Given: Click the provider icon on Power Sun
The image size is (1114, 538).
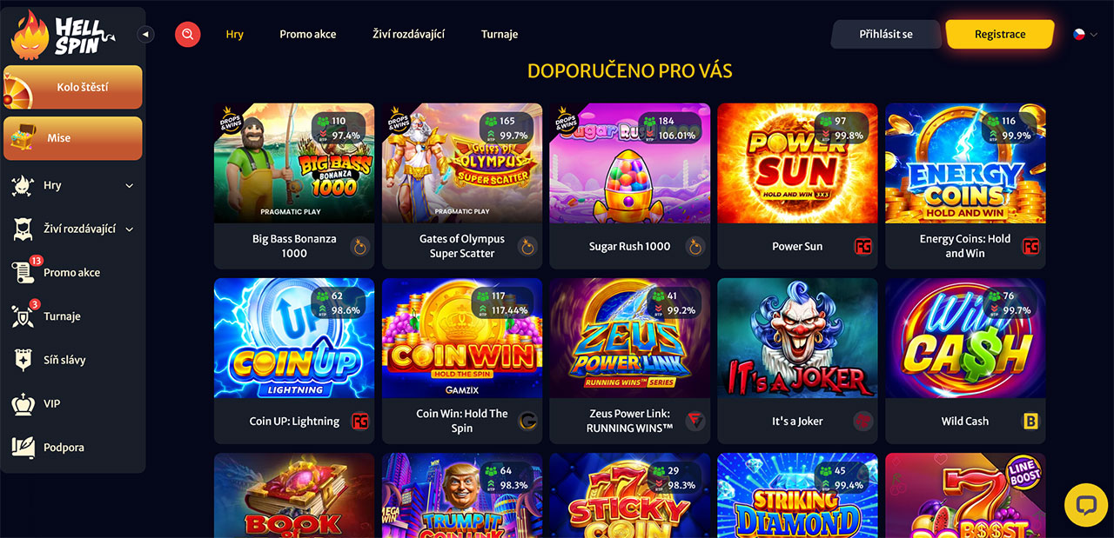Looking at the screenshot, I should 862,246.
